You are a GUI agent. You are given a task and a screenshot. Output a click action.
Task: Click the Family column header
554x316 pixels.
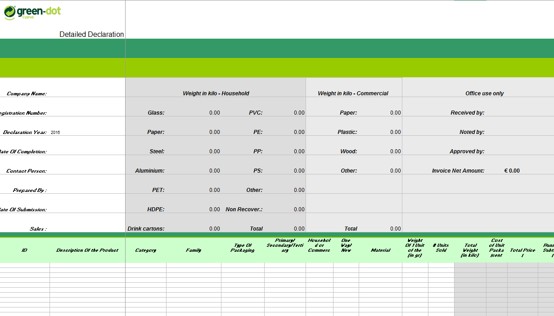(x=194, y=250)
